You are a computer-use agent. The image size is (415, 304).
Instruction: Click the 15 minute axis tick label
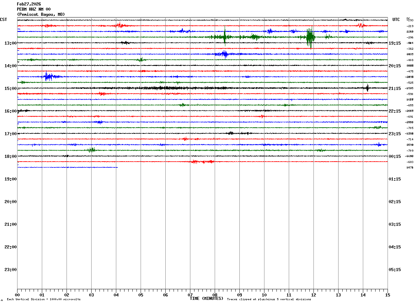click(x=388, y=295)
